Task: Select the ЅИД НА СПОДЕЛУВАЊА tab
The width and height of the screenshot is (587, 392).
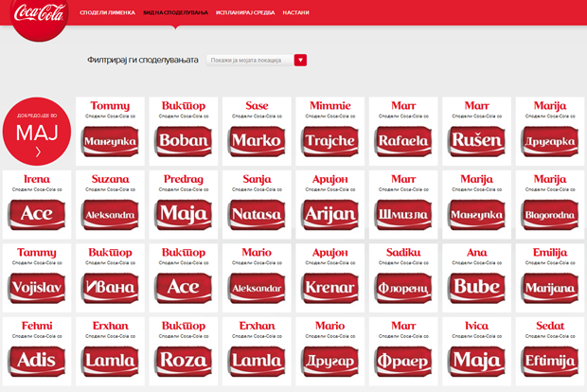Action: [175, 12]
